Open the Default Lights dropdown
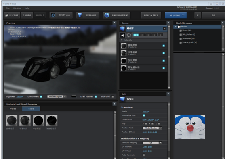 [57, 96]
